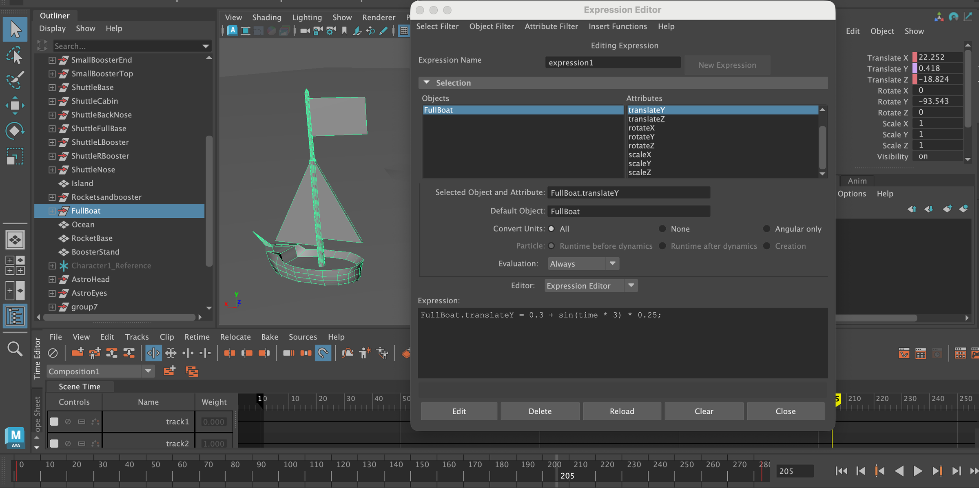
Task: Choose Runtime after dynamics particle option
Action: pyautogui.click(x=662, y=246)
